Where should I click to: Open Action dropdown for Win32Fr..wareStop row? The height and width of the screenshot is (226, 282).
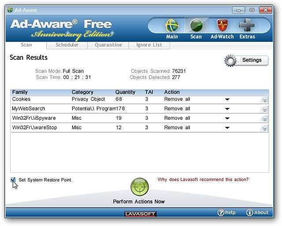click(227, 128)
